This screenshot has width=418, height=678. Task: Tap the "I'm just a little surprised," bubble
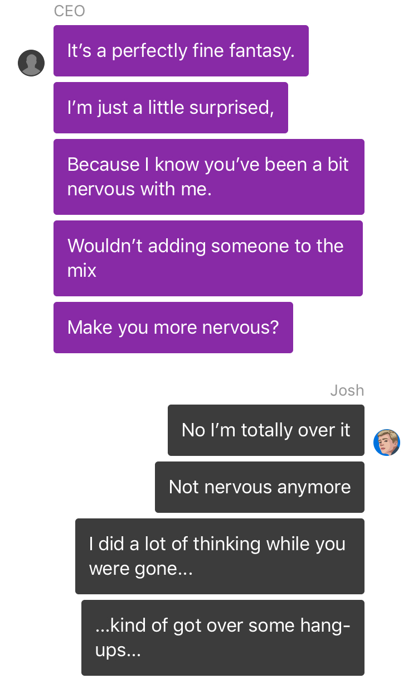(171, 108)
